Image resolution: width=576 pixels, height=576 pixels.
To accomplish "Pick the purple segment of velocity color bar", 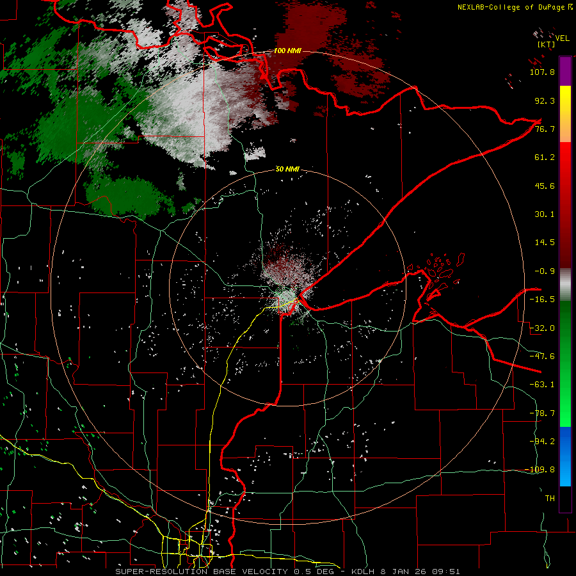I will click(565, 72).
